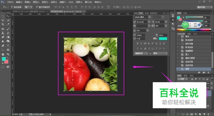Select history state 裁剪

194,69
